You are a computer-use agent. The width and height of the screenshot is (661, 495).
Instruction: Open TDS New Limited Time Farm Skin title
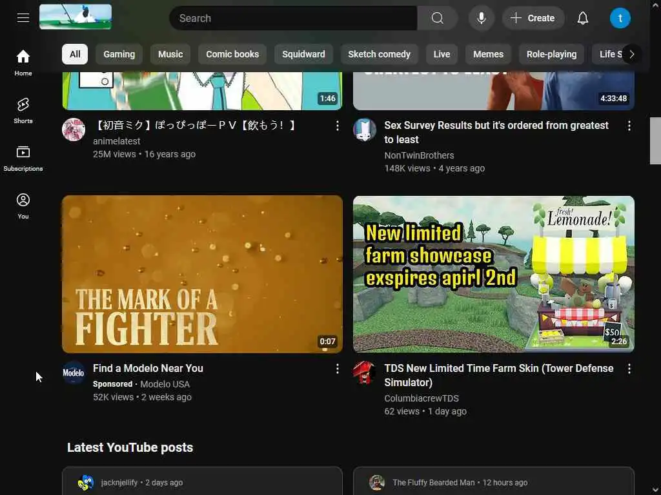pos(499,375)
